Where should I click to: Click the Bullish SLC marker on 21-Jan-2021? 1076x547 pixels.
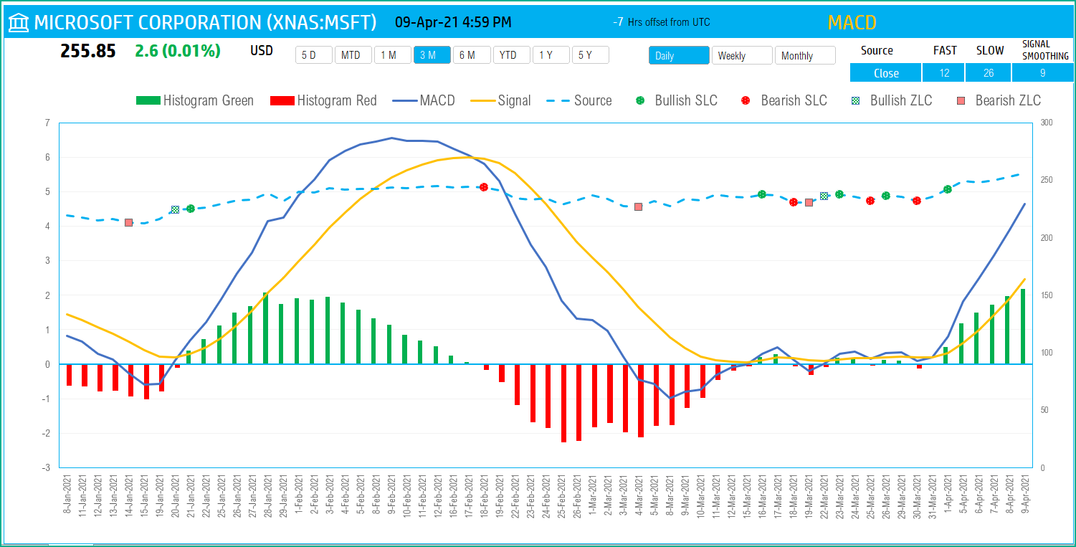(x=191, y=209)
